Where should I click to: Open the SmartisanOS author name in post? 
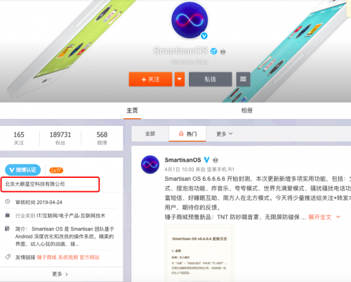pyautogui.click(x=183, y=160)
